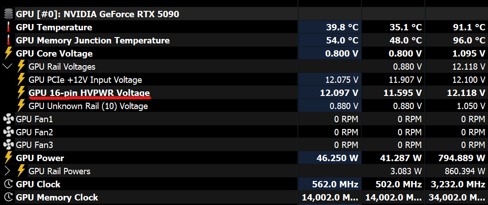The width and height of the screenshot is (488, 205).
Task: Click thermometer icon next to GPU Temperature
Action: coord(8,27)
